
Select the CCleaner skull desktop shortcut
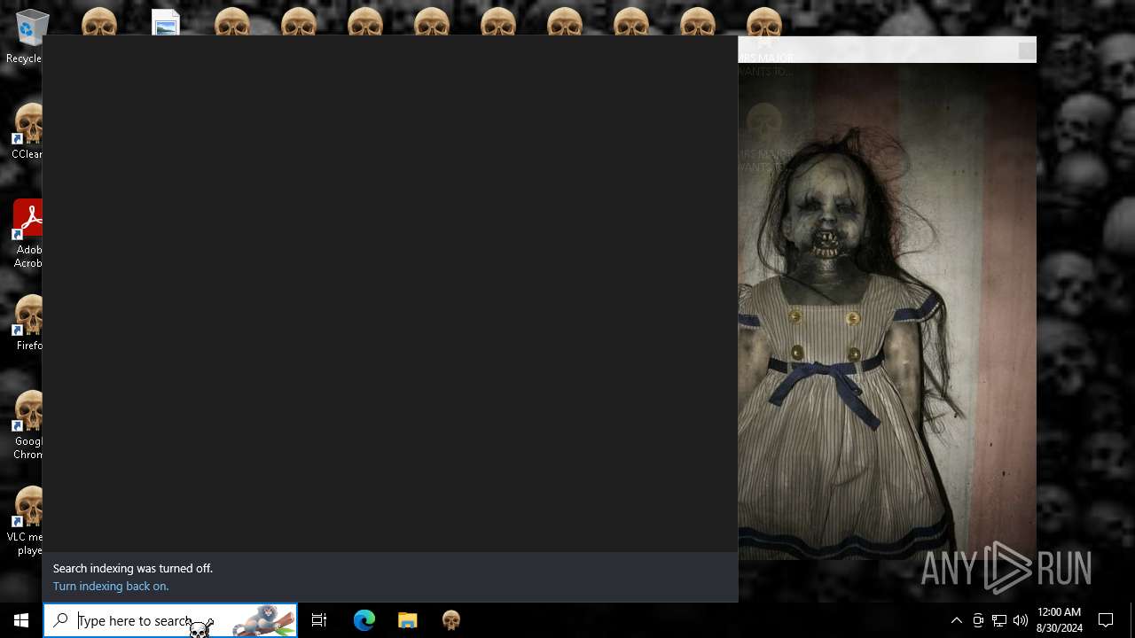tap(28, 132)
